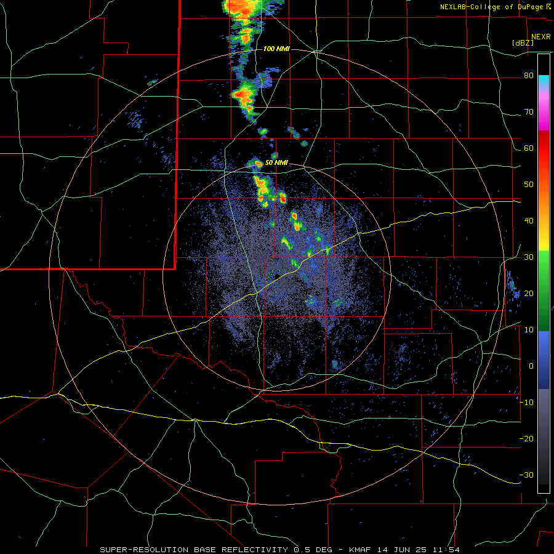The image size is (554, 554).
Task: Click the 50 value on the dBZ scale
Action: click(x=529, y=185)
